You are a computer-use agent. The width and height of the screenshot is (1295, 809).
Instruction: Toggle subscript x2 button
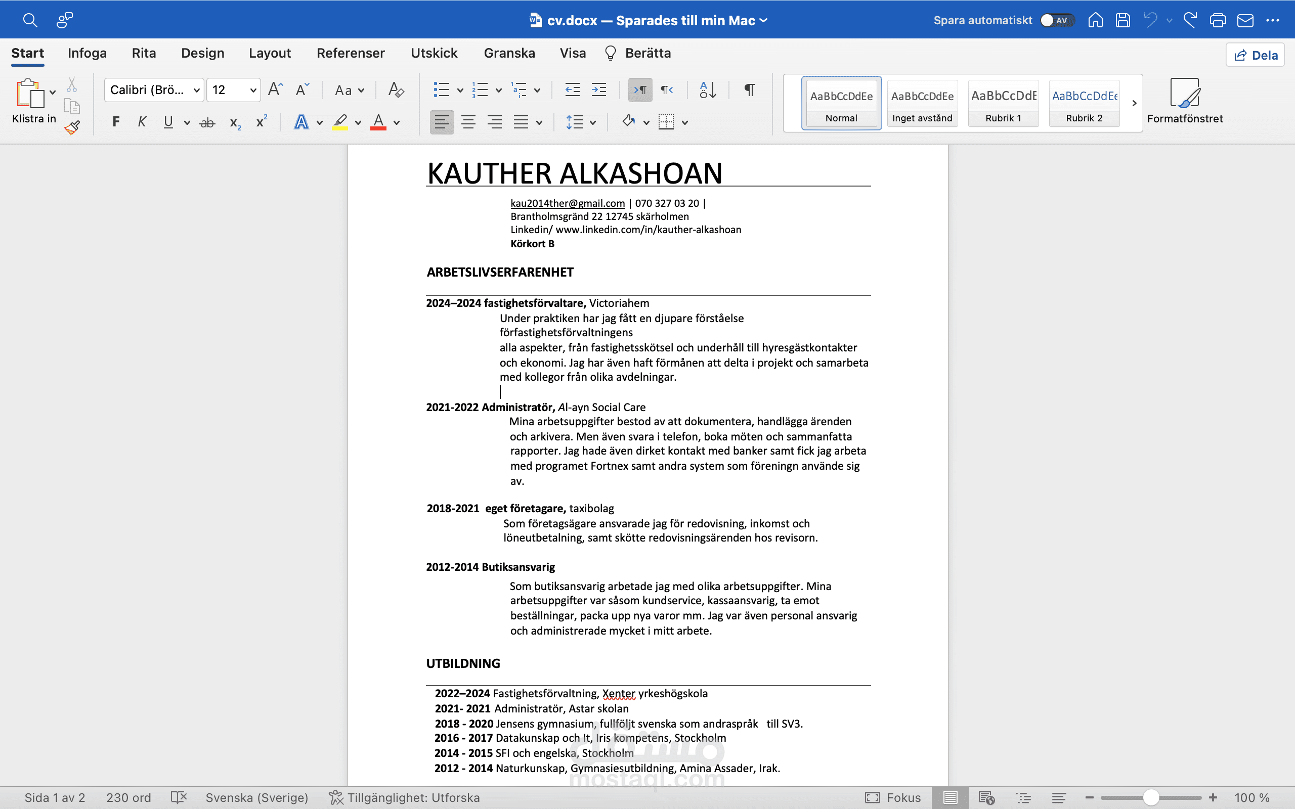(x=235, y=122)
